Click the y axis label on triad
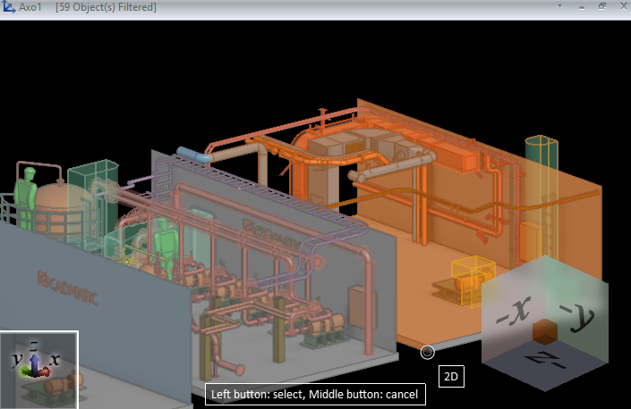 pyautogui.click(x=15, y=359)
